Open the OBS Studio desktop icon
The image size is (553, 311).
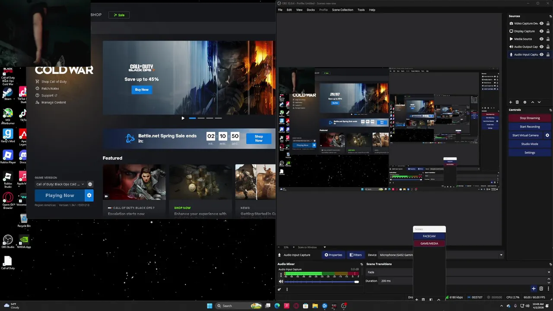(x=7, y=241)
